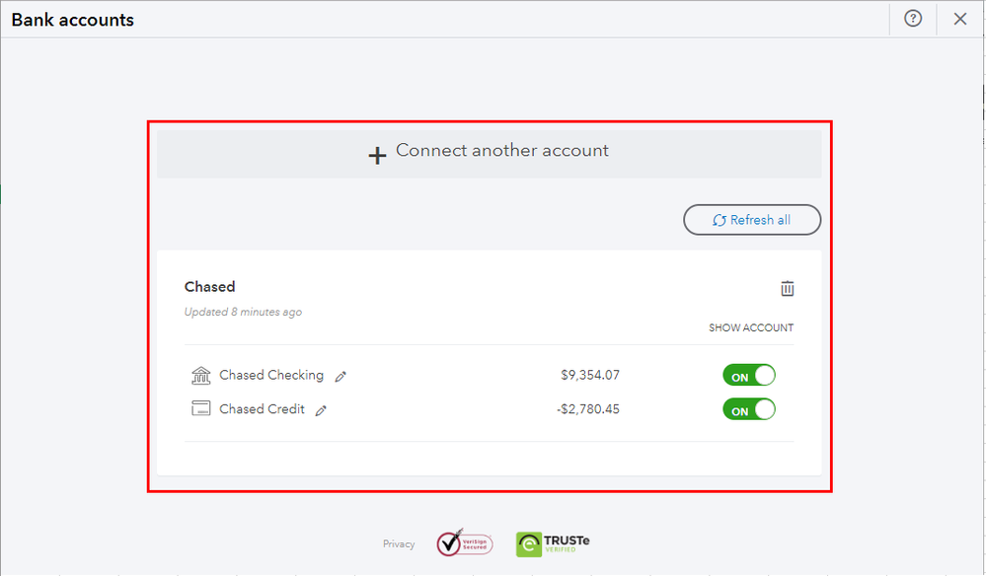
Task: Delete the Chased bank connection via trash icon
Action: click(x=787, y=288)
